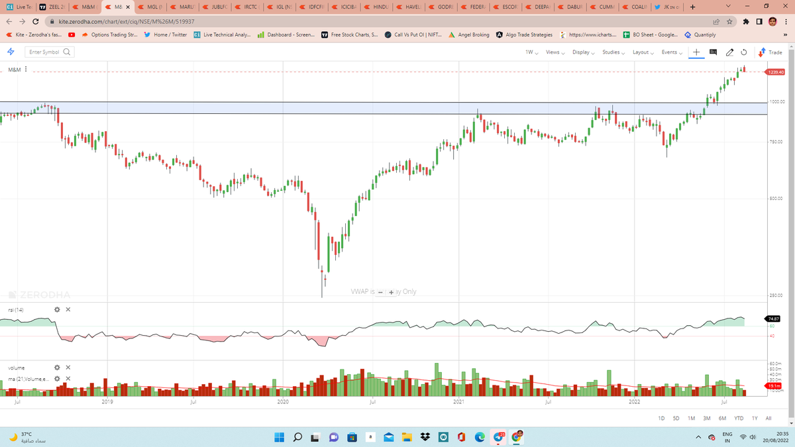This screenshot has width=795, height=447.
Task: Open the Layout dropdown
Action: 643,52
